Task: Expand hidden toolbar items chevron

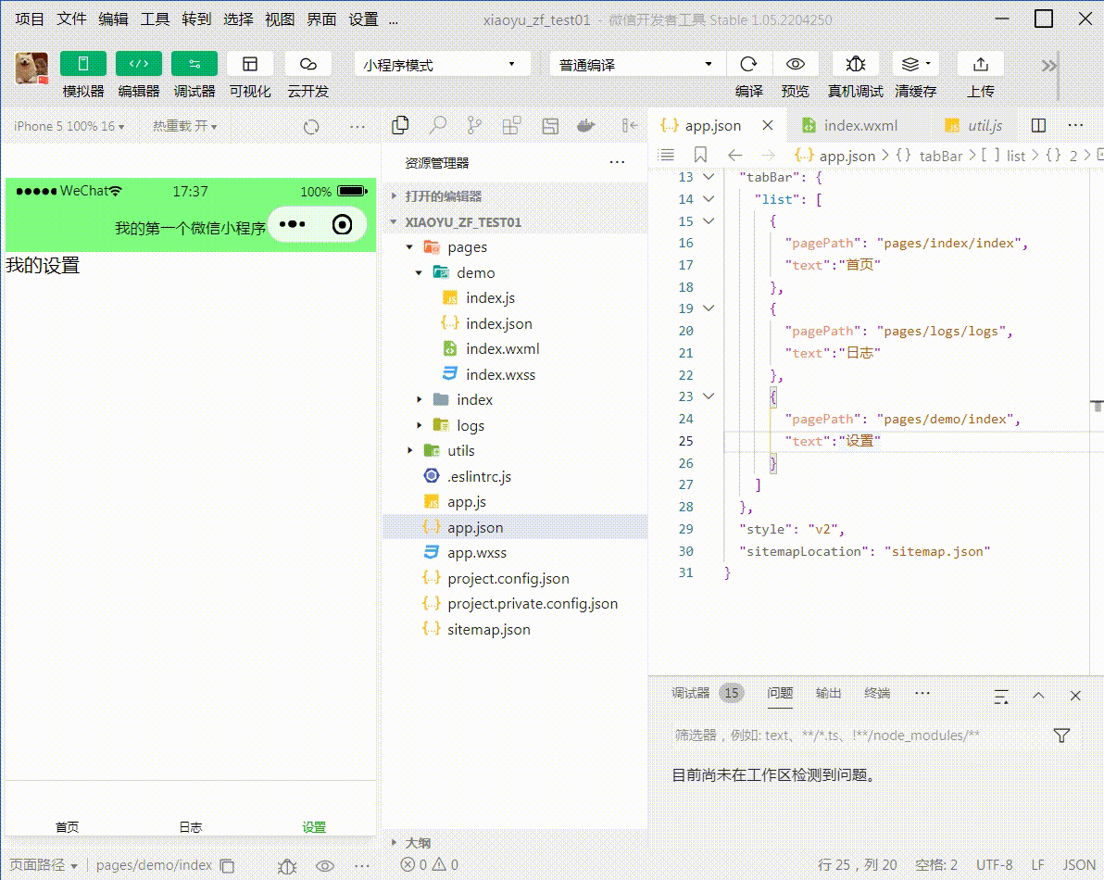Action: pyautogui.click(x=1049, y=66)
